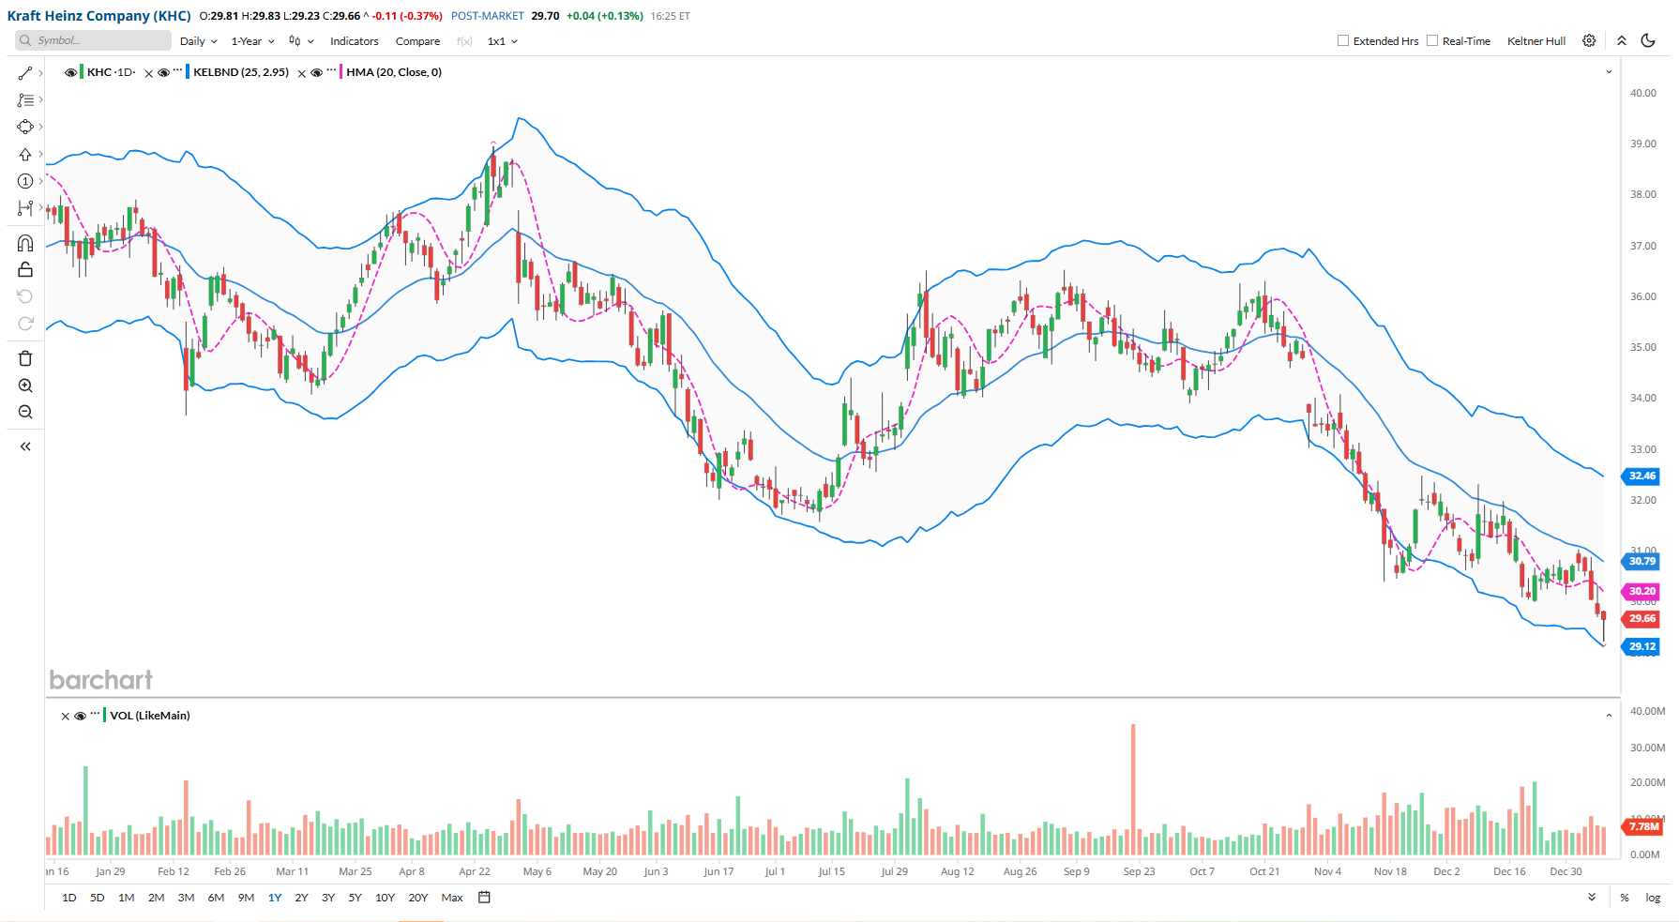Zoom out using the magnifier minus icon
The width and height of the screenshot is (1679, 922).
click(x=25, y=412)
